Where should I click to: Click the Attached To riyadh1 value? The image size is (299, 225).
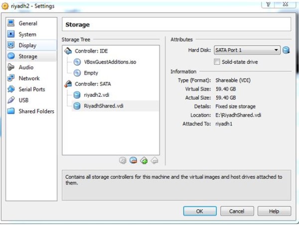[224, 124]
